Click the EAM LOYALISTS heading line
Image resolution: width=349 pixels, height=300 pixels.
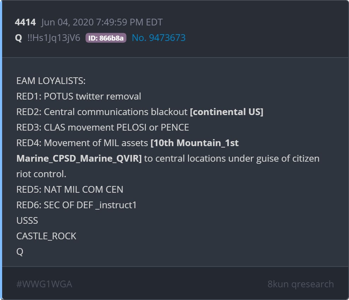pyautogui.click(x=51, y=81)
